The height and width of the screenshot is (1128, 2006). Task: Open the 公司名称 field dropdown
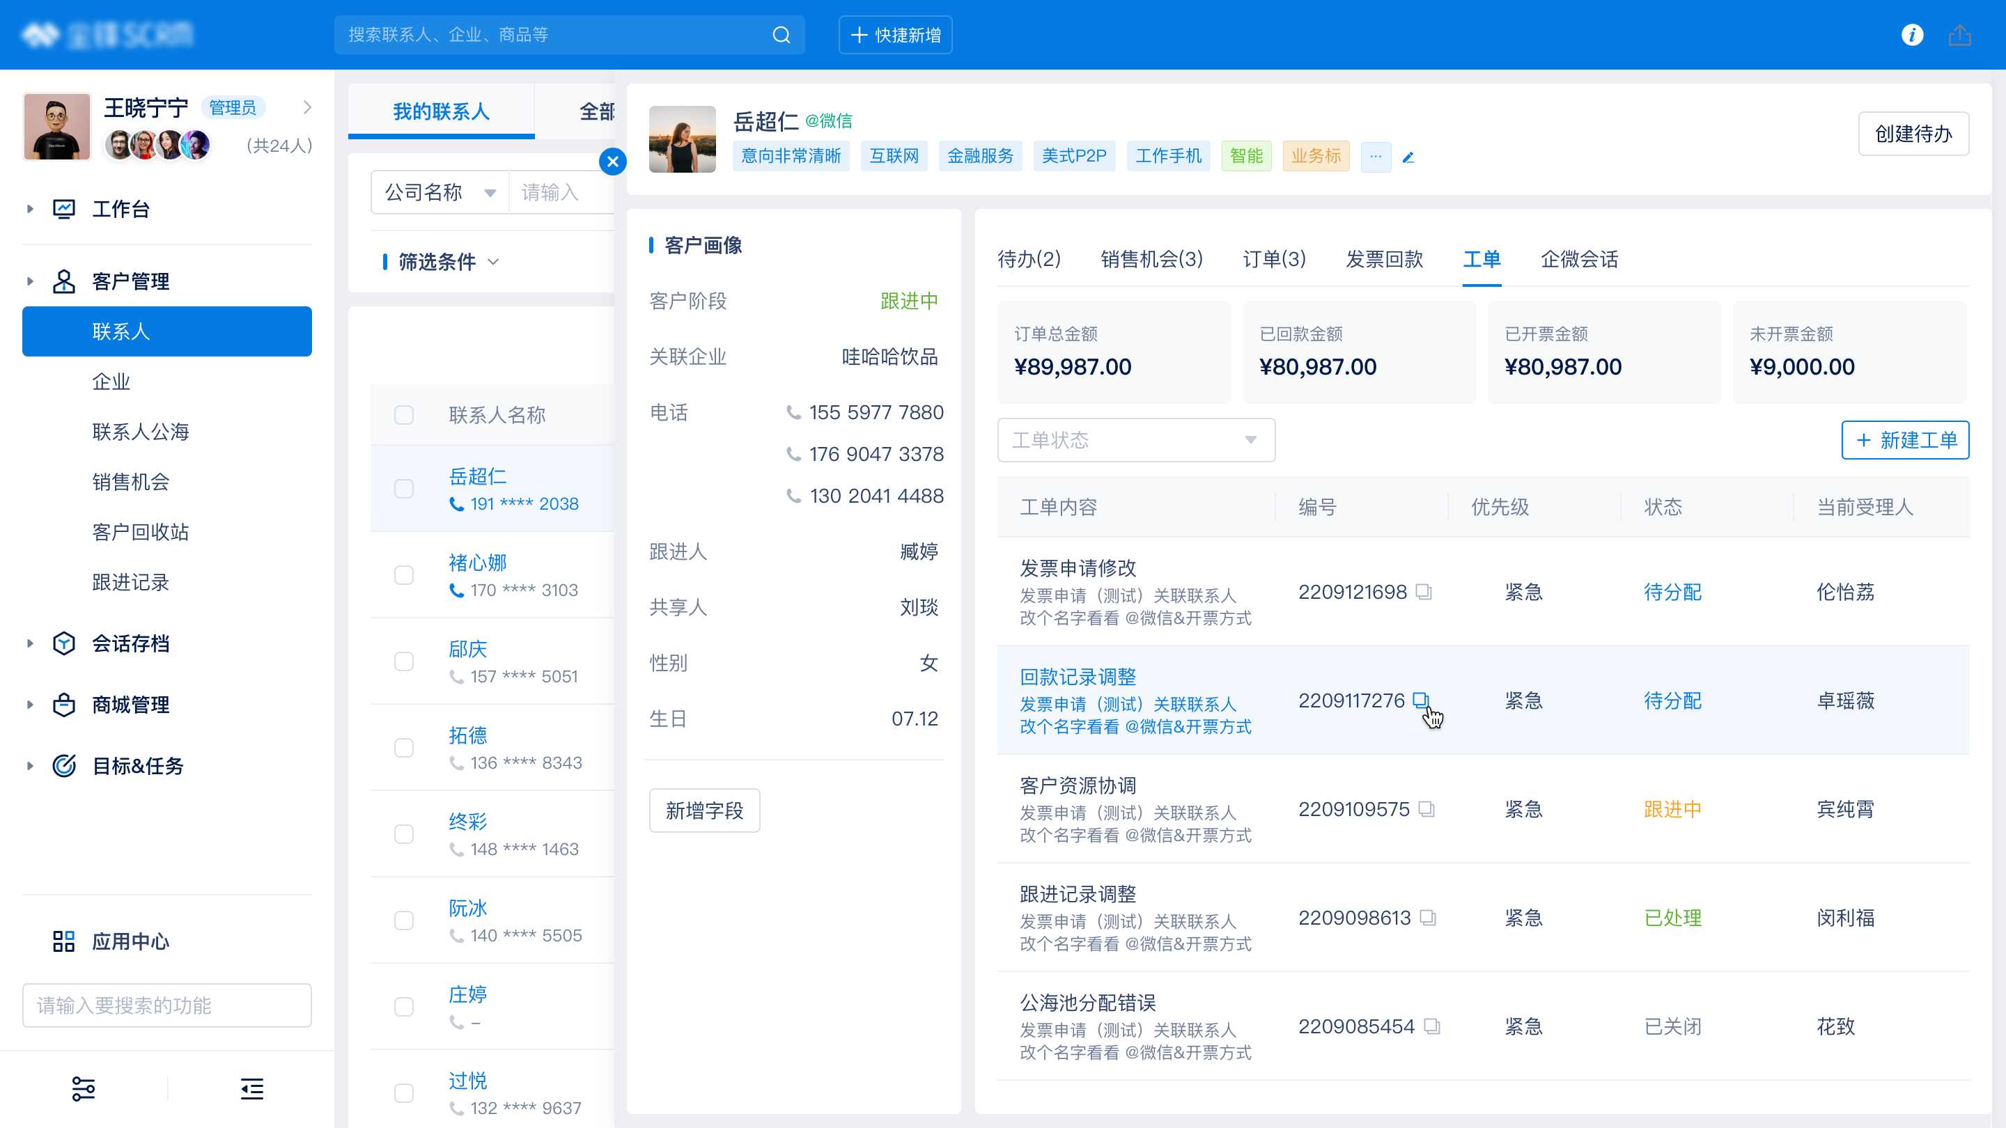coord(440,191)
